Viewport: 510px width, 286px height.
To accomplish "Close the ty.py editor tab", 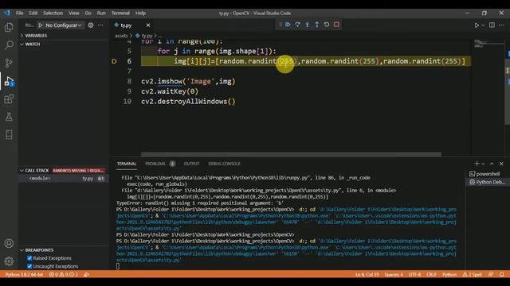I will [x=148, y=25].
